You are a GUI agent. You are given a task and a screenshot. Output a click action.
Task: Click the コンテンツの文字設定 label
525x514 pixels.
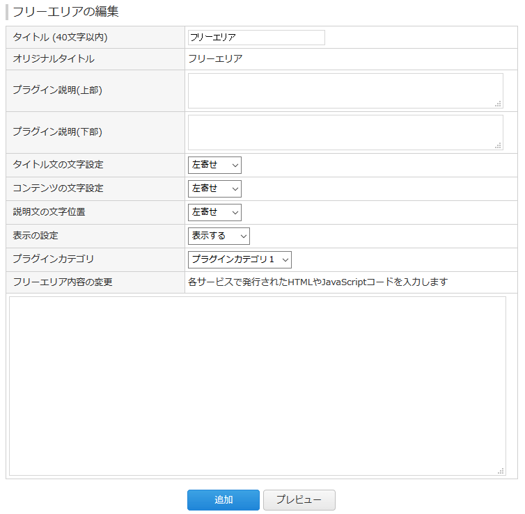coord(58,188)
